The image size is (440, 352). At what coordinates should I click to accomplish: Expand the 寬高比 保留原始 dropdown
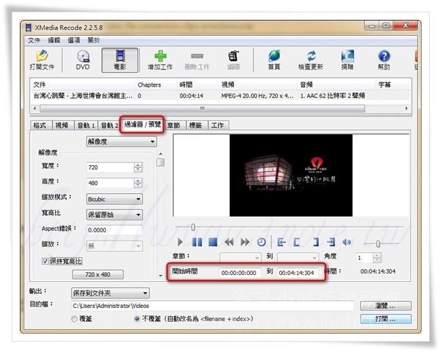tap(114, 214)
